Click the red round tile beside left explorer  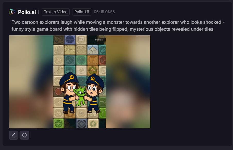coord(58,92)
